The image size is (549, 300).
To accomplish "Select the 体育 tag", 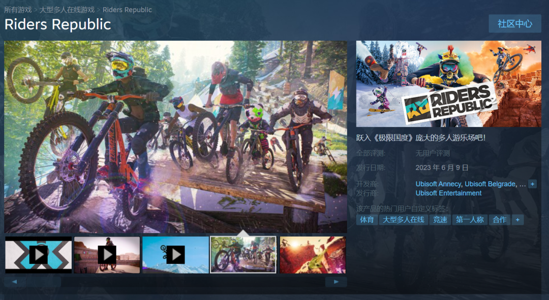I will pyautogui.click(x=367, y=220).
